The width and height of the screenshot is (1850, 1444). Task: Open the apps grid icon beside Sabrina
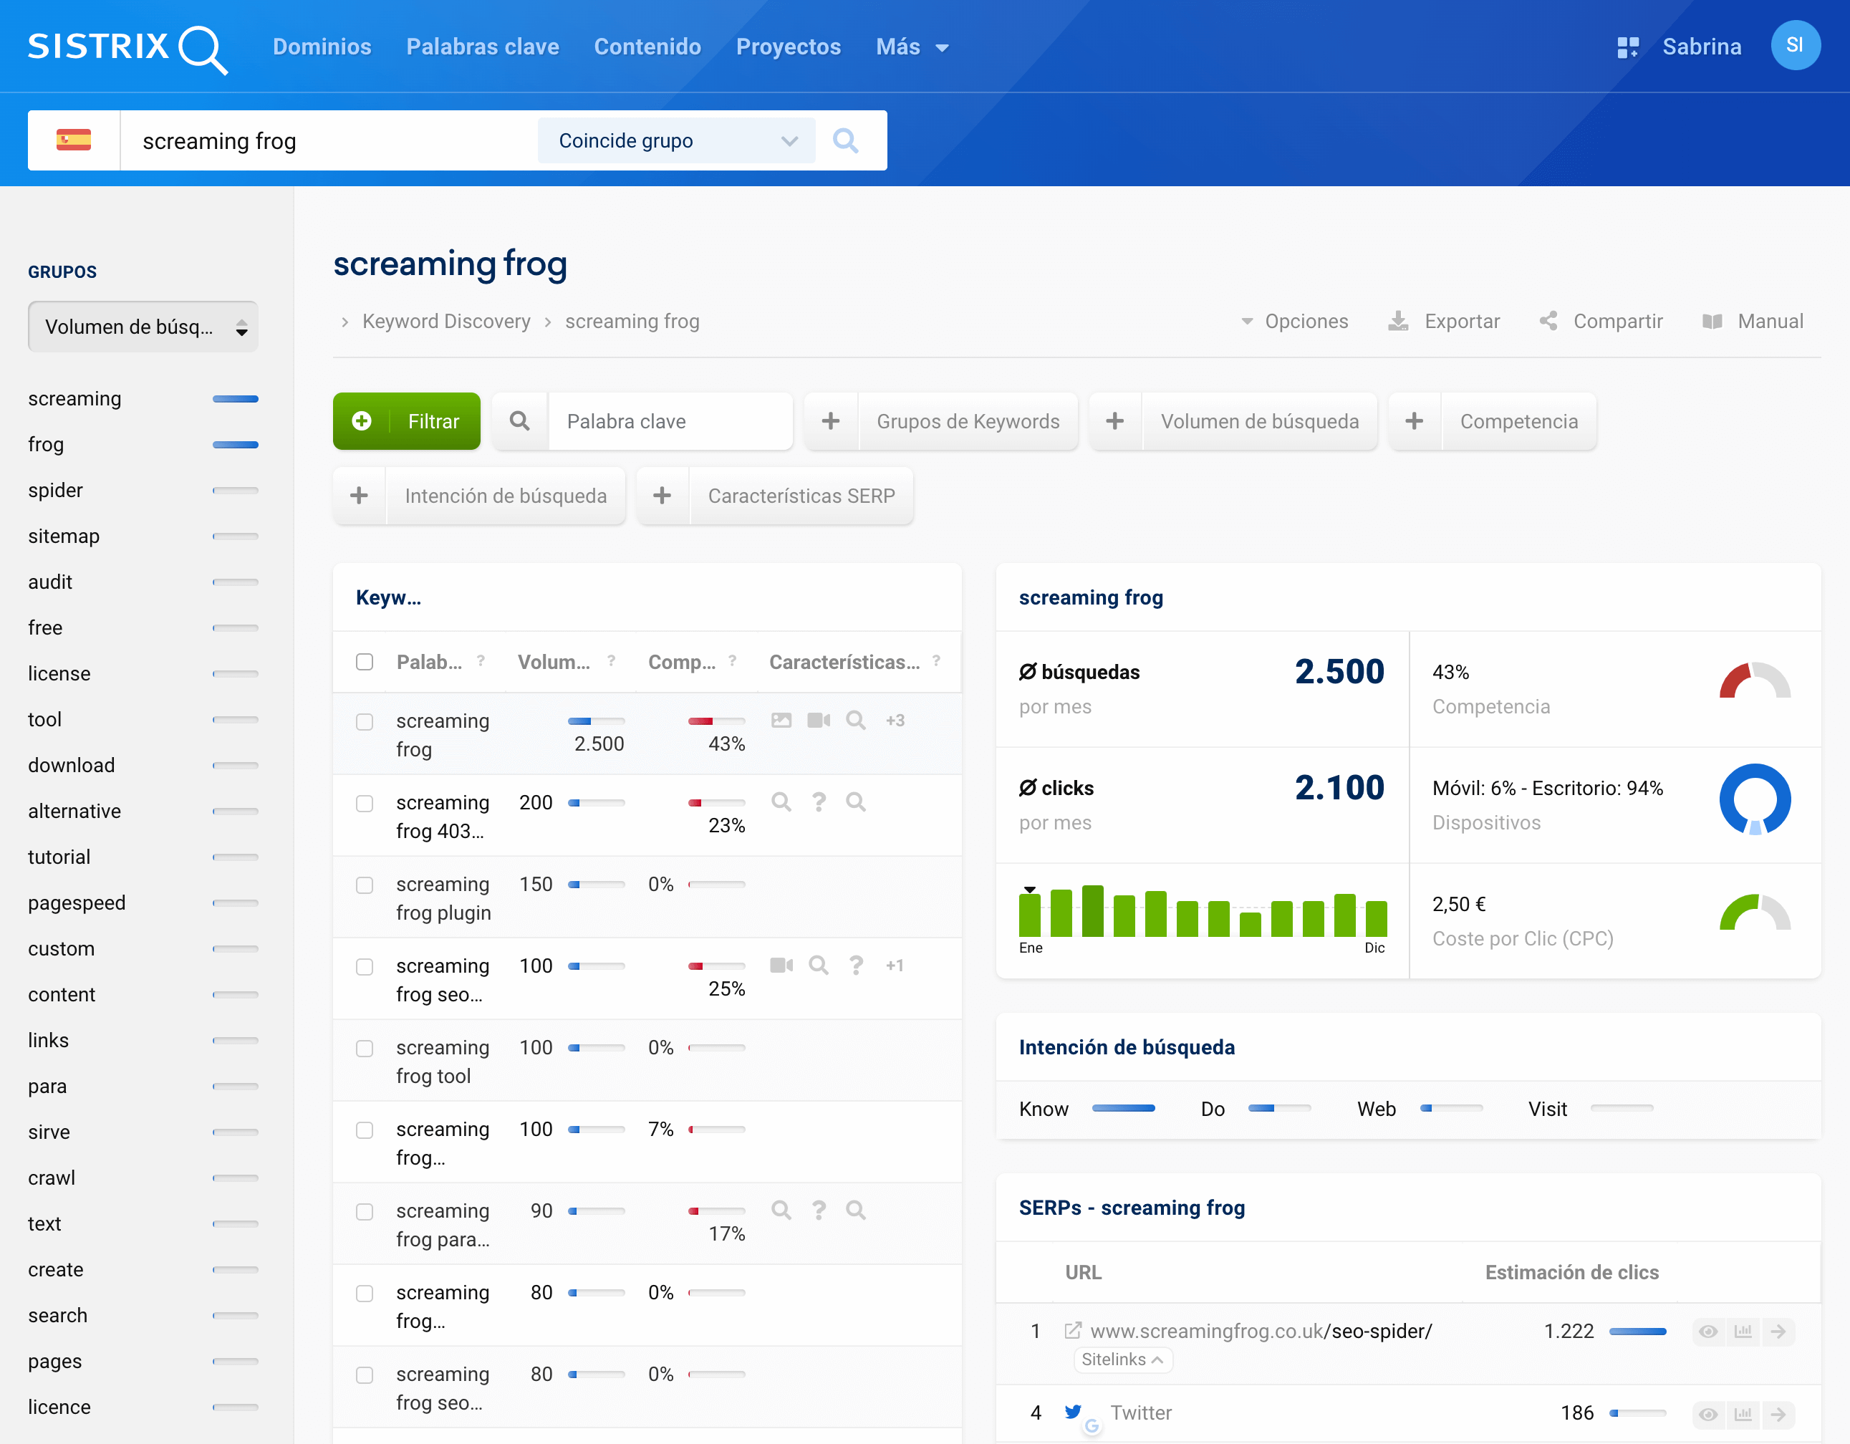tap(1627, 47)
